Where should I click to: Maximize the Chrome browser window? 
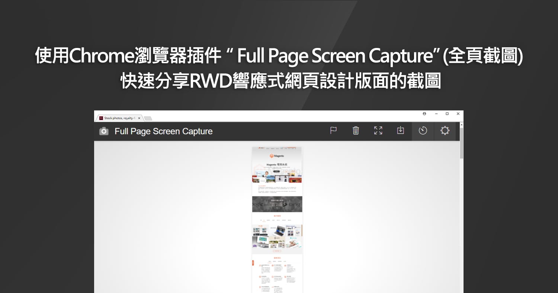point(447,114)
